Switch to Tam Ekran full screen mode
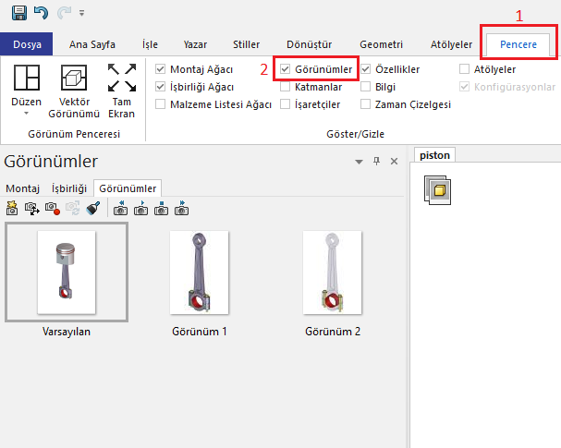 point(121,91)
